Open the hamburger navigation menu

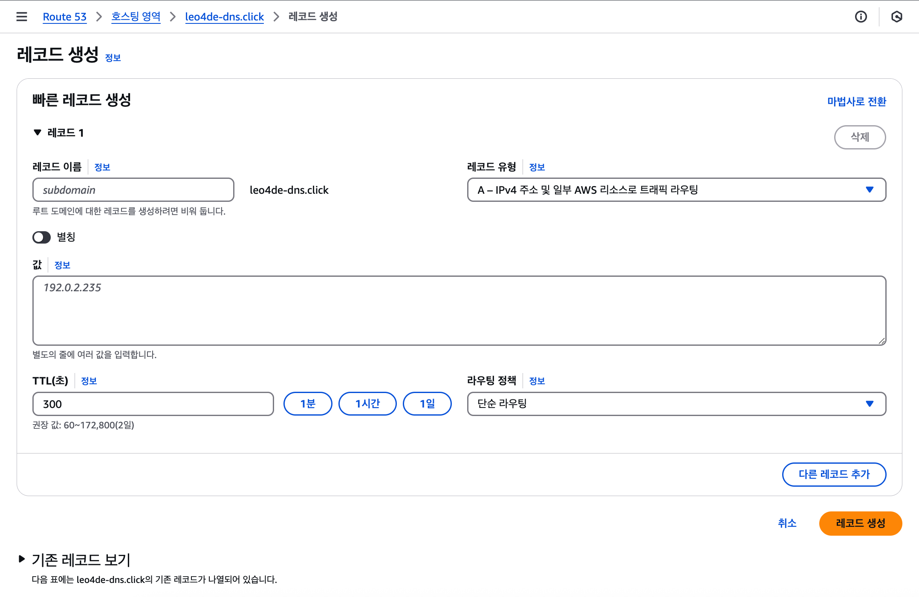pos(21,17)
